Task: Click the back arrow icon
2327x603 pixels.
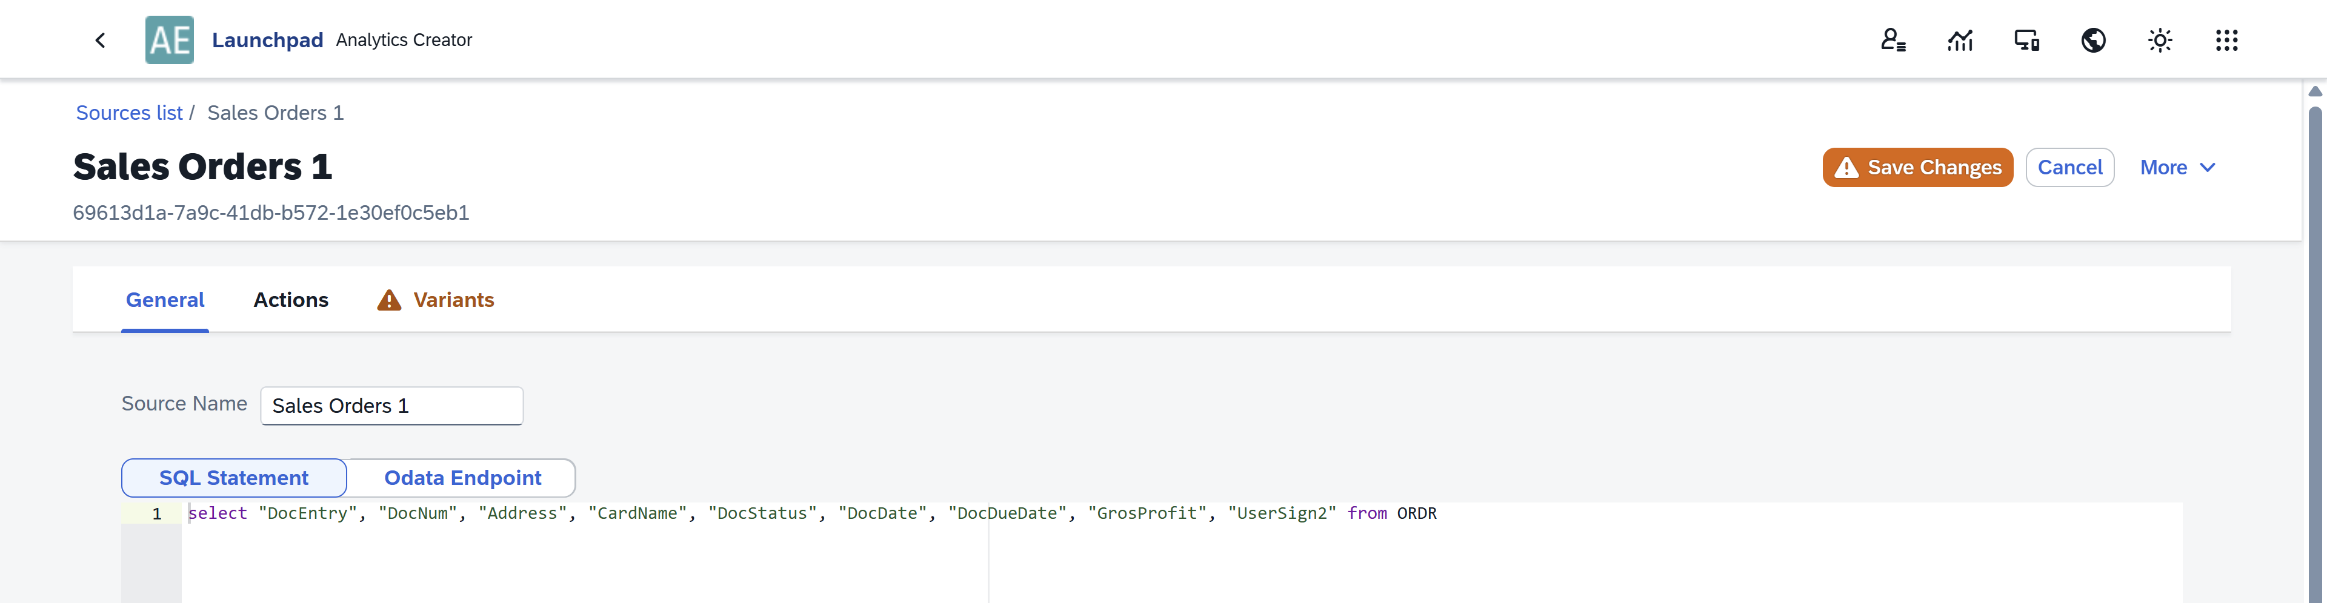Action: 100,40
